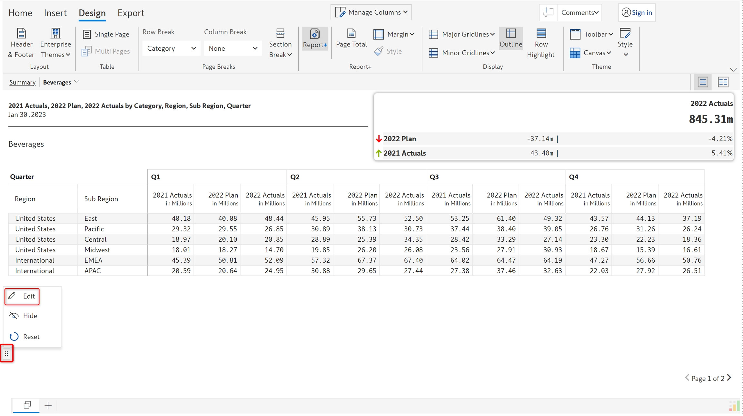The width and height of the screenshot is (743, 416).
Task: Click the Row Highlight icon
Action: pos(541,34)
